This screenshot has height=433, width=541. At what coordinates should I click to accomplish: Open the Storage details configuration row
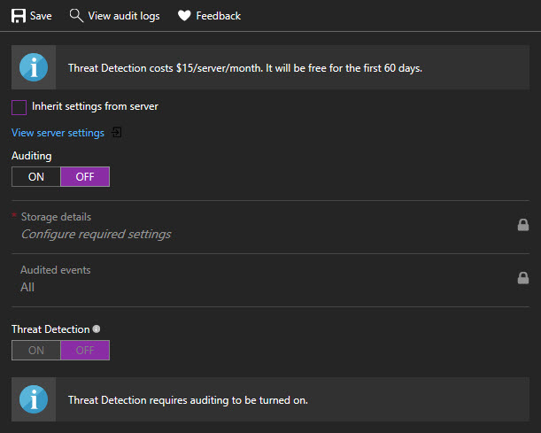[266, 227]
